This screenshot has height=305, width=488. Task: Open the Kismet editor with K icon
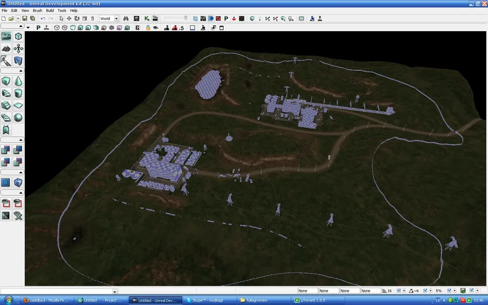(146, 19)
